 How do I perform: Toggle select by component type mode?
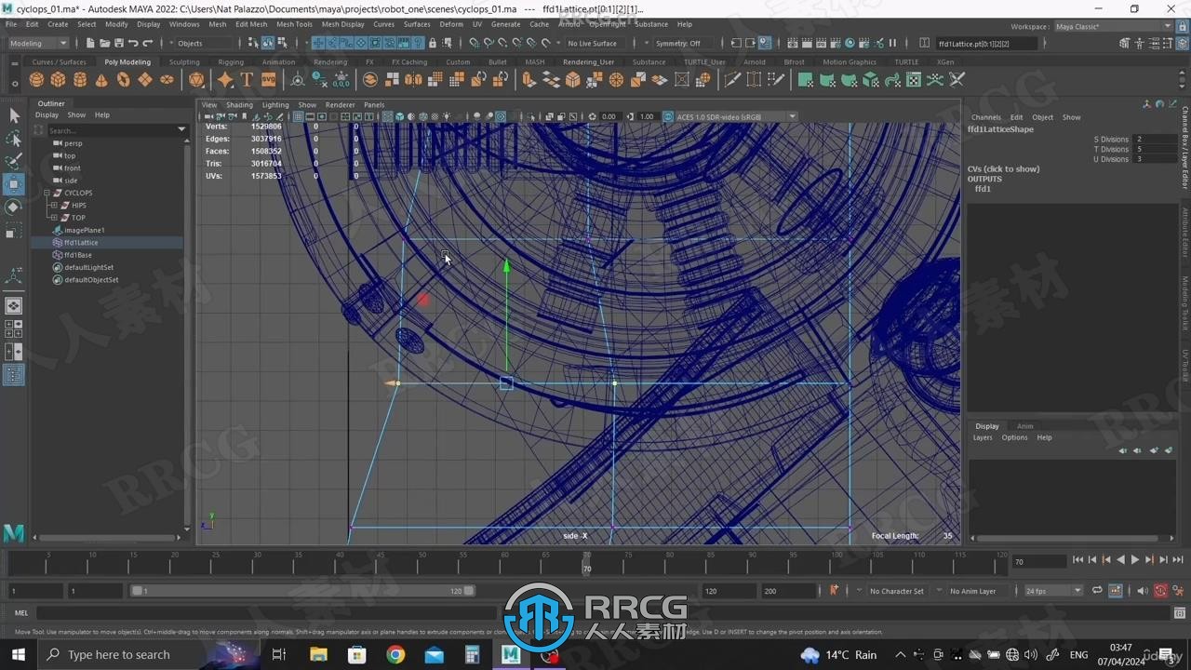[x=282, y=43]
